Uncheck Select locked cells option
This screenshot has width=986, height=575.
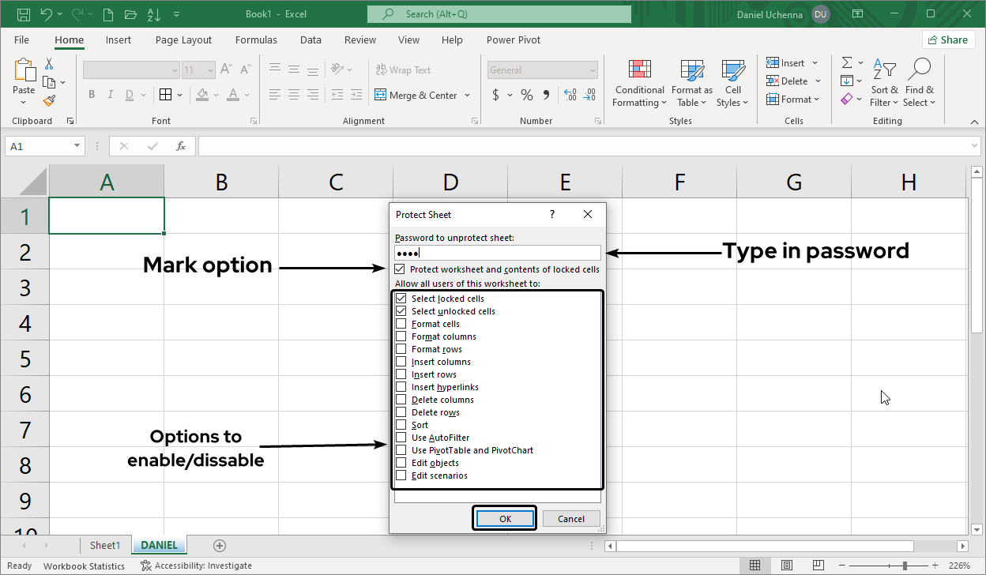pos(402,299)
